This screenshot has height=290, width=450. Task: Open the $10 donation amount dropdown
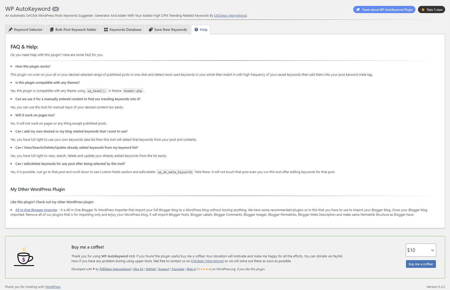[421, 250]
